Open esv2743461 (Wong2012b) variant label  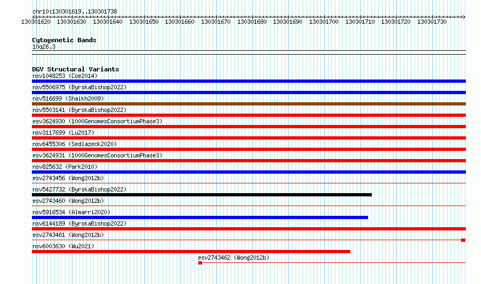tap(68, 235)
